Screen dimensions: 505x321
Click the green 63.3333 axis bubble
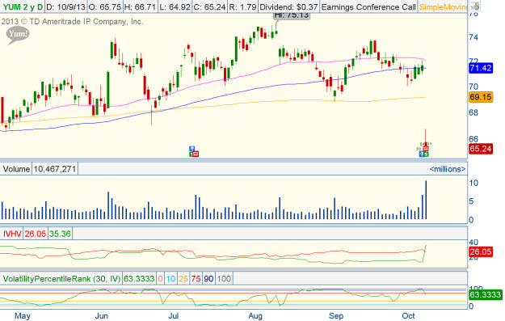[485, 294]
